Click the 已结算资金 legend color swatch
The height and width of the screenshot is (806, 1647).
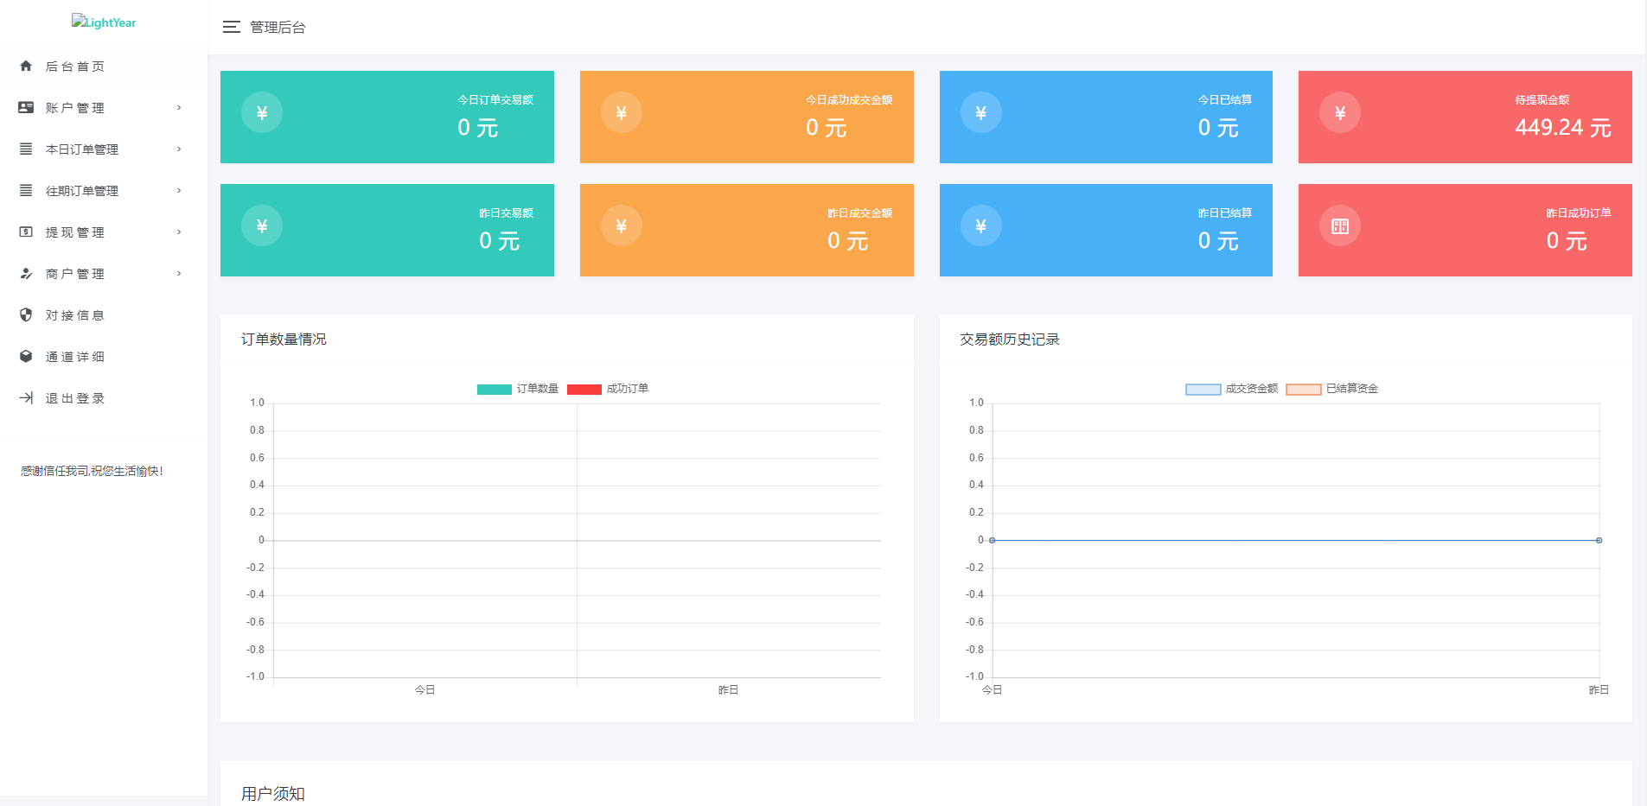[1303, 389]
